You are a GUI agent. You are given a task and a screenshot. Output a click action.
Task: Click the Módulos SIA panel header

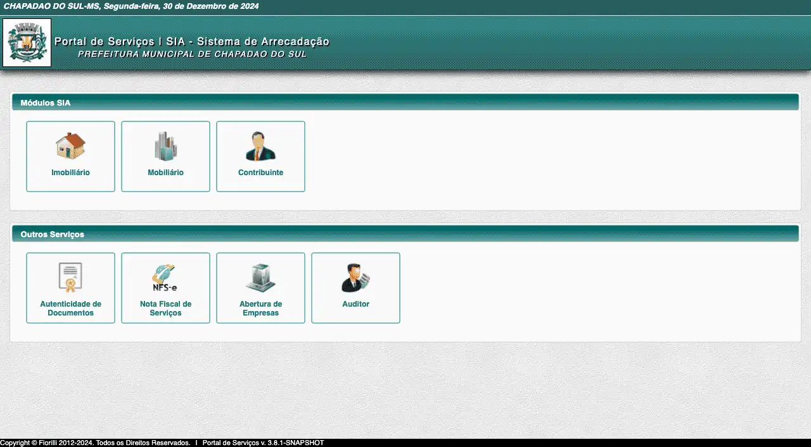[x=46, y=102]
